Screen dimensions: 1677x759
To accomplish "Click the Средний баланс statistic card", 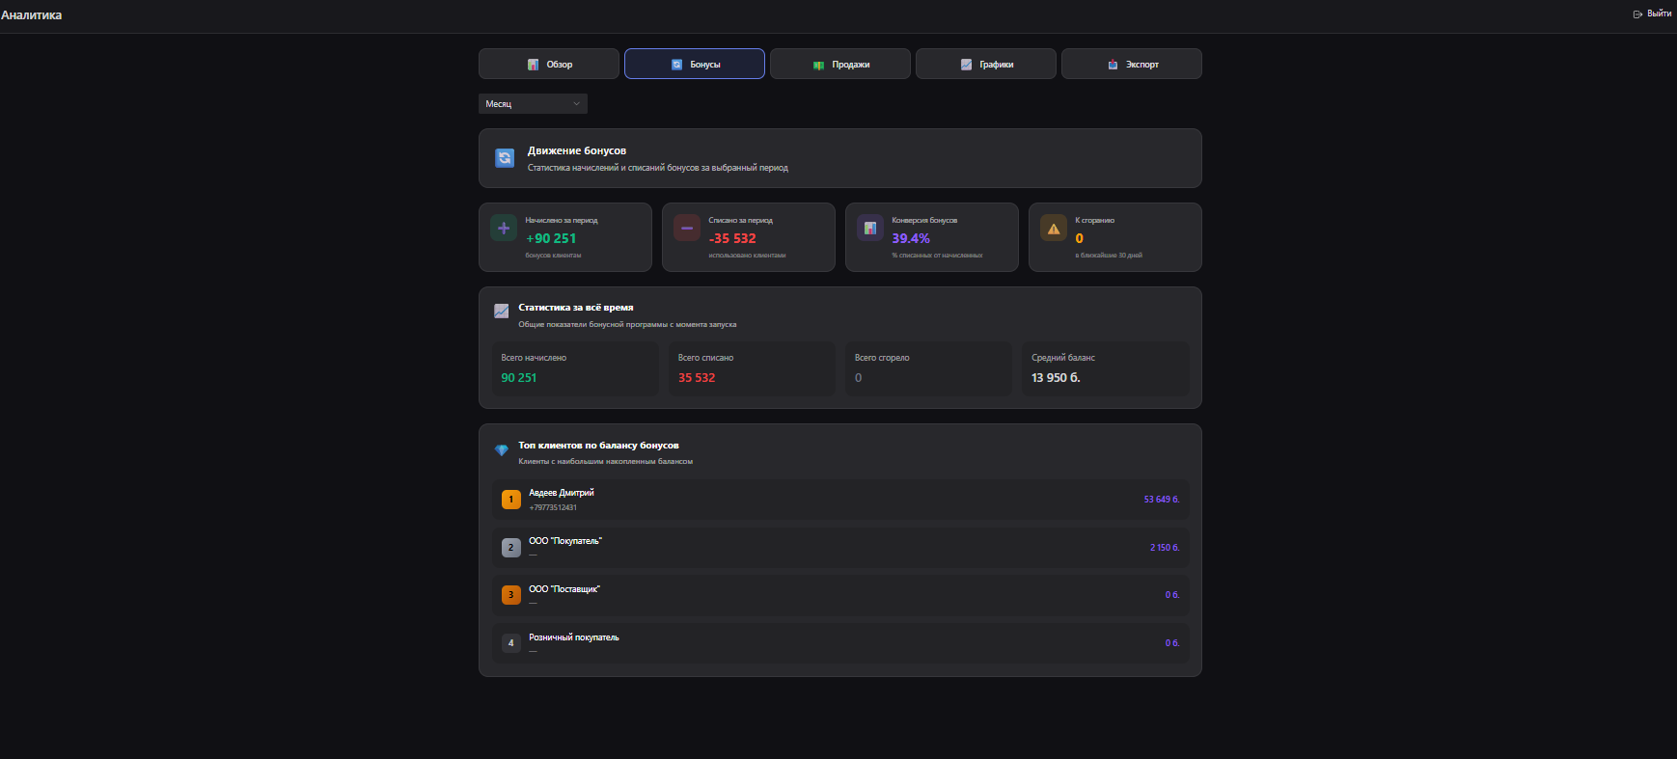I will pos(1105,368).
